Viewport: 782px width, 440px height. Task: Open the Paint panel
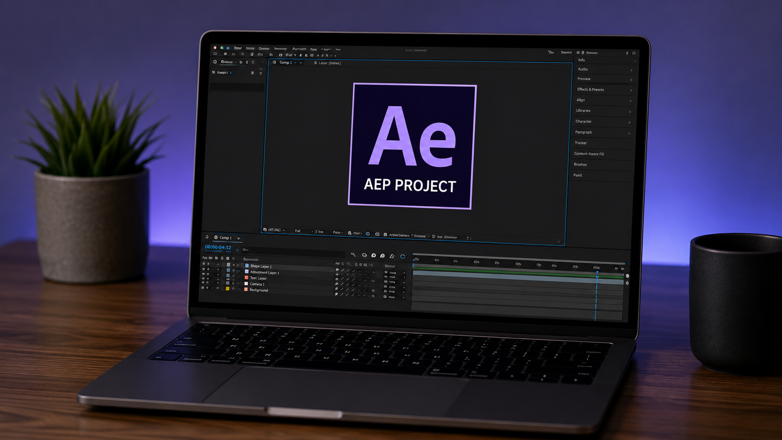(x=578, y=175)
